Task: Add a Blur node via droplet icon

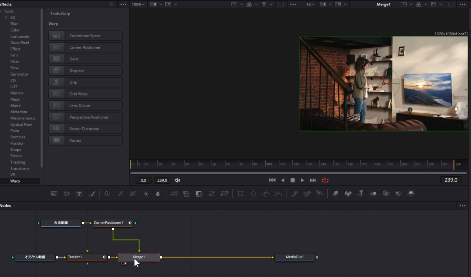Action: click(x=158, y=194)
